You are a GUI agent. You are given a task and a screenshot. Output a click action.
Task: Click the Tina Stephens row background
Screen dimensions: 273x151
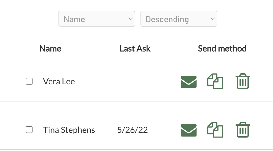136,125
